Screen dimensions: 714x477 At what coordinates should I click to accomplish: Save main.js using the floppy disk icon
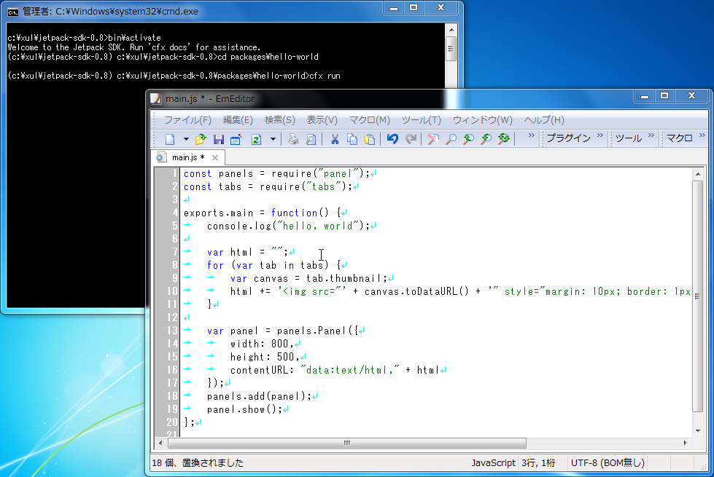(218, 139)
